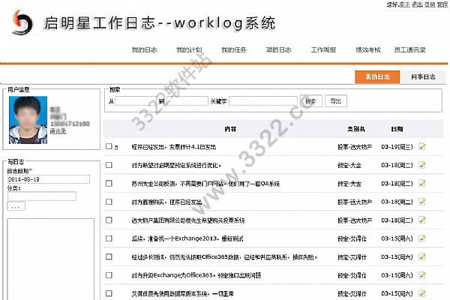Click the 日志日期 field showing 2014-03-19
The image size is (450, 300).
click(x=49, y=179)
